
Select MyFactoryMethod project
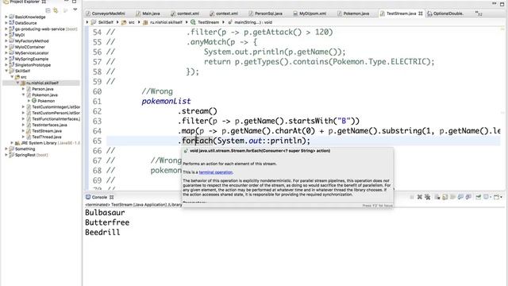pyautogui.click(x=32, y=41)
